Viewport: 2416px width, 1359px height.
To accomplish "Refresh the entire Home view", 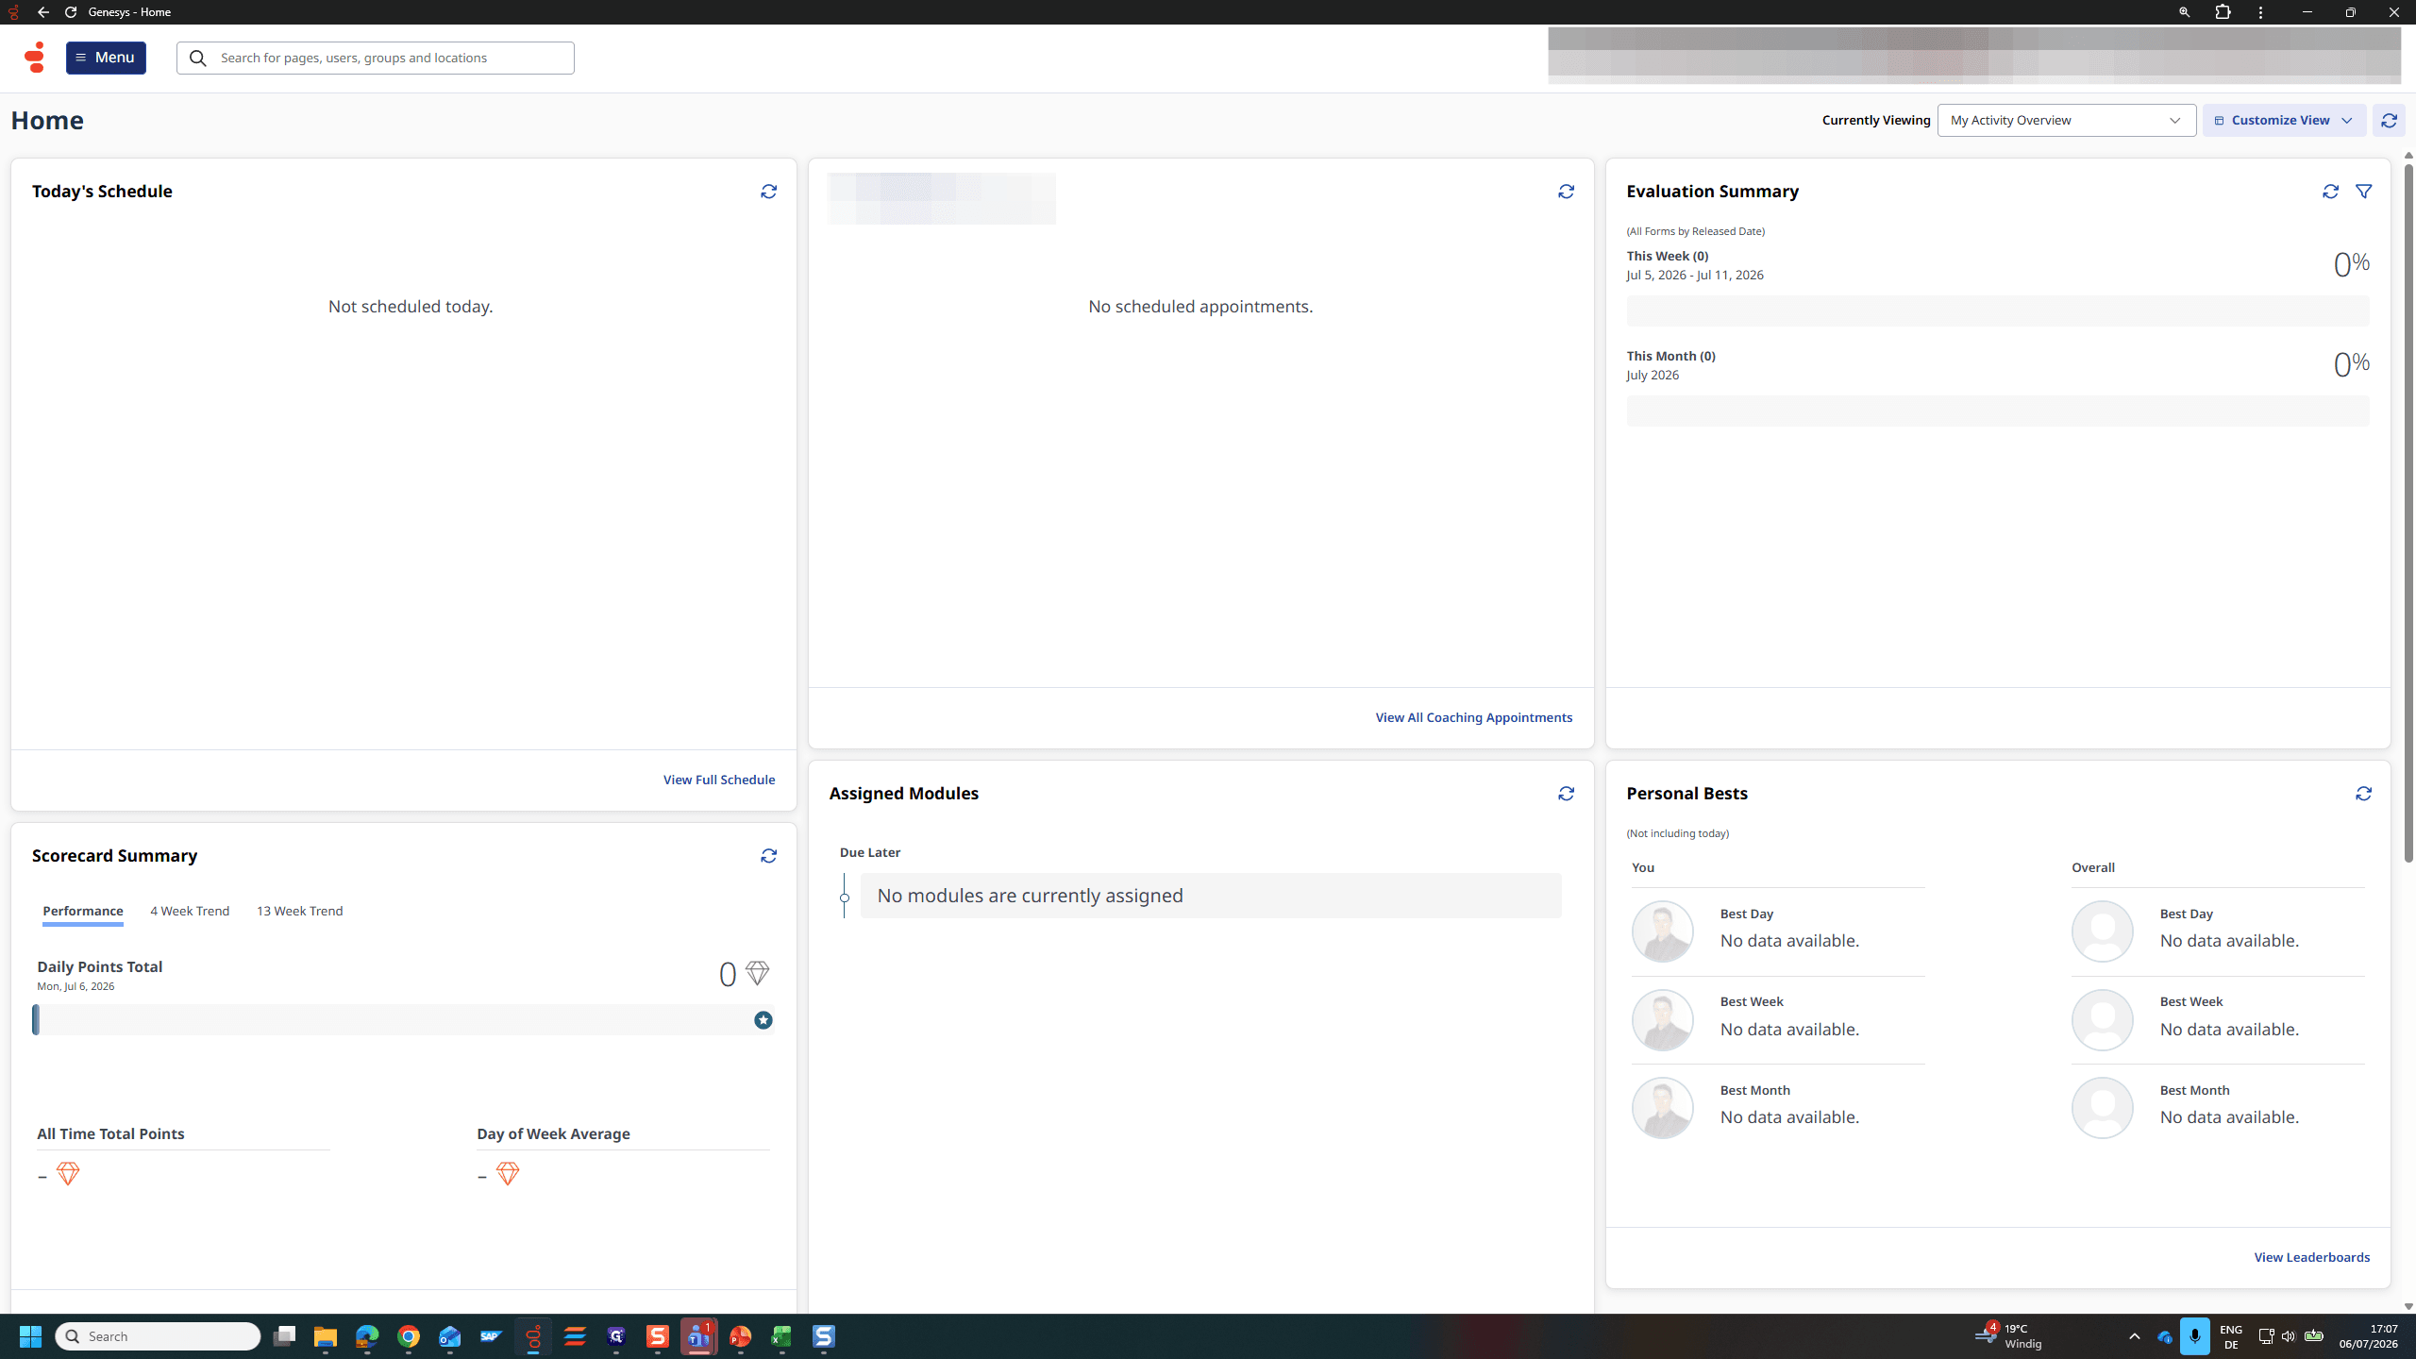I will tap(2389, 121).
